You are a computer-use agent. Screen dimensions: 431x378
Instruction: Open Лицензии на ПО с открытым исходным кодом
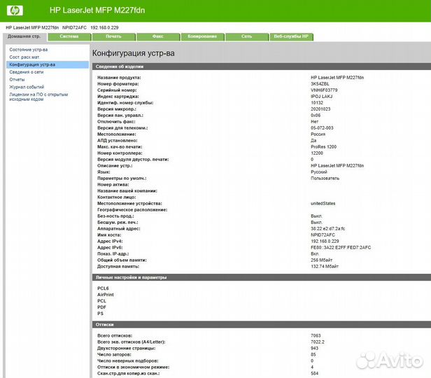(38, 97)
